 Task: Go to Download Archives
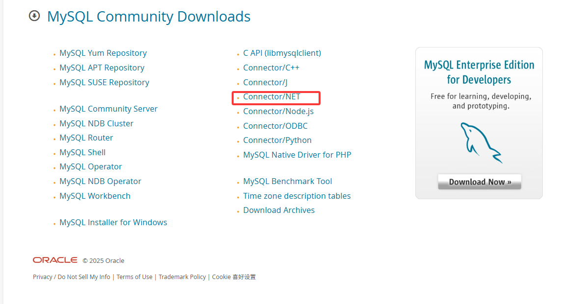(279, 210)
